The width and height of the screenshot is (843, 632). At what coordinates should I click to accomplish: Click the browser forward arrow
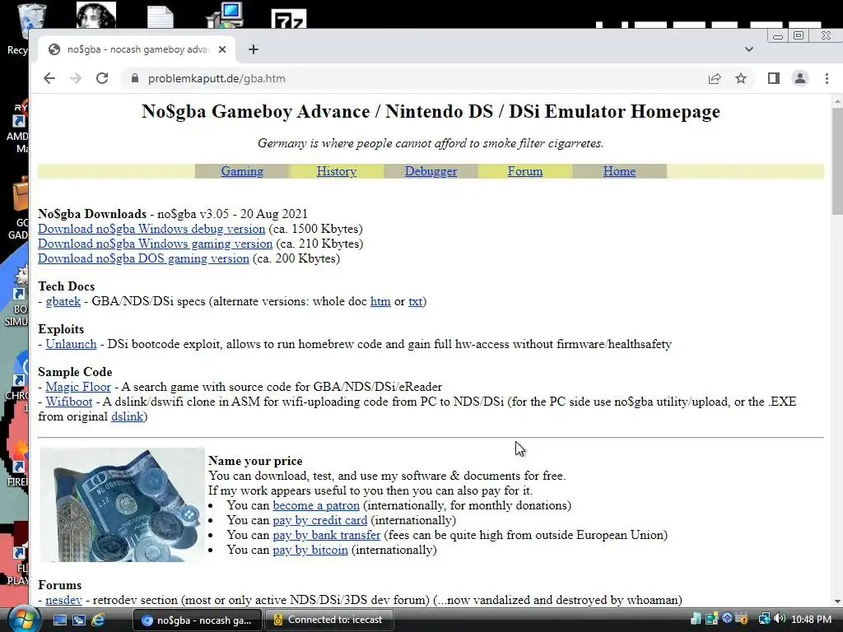76,78
